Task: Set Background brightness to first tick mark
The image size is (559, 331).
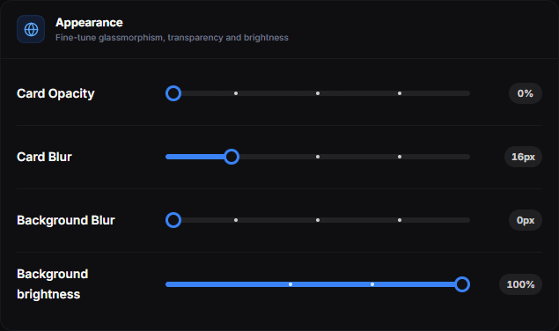Action: [291, 284]
